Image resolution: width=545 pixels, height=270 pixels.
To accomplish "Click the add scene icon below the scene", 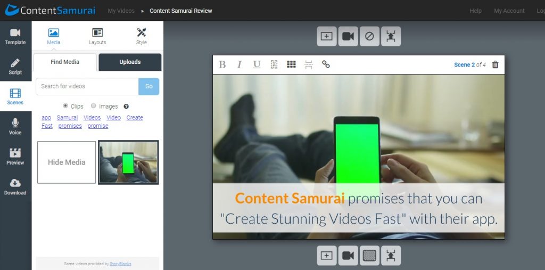I will coord(327,256).
